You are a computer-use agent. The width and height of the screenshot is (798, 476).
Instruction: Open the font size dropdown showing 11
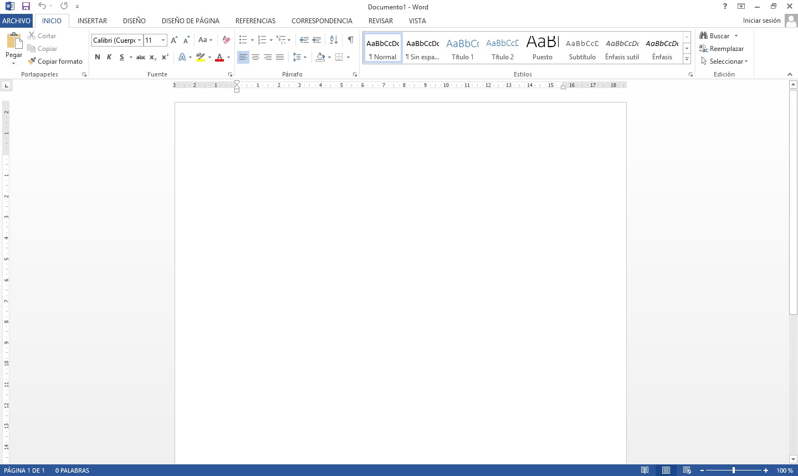click(163, 40)
